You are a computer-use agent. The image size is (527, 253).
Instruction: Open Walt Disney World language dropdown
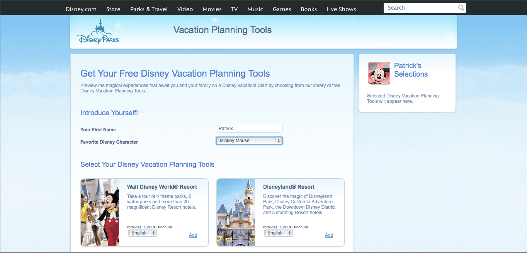pyautogui.click(x=143, y=233)
